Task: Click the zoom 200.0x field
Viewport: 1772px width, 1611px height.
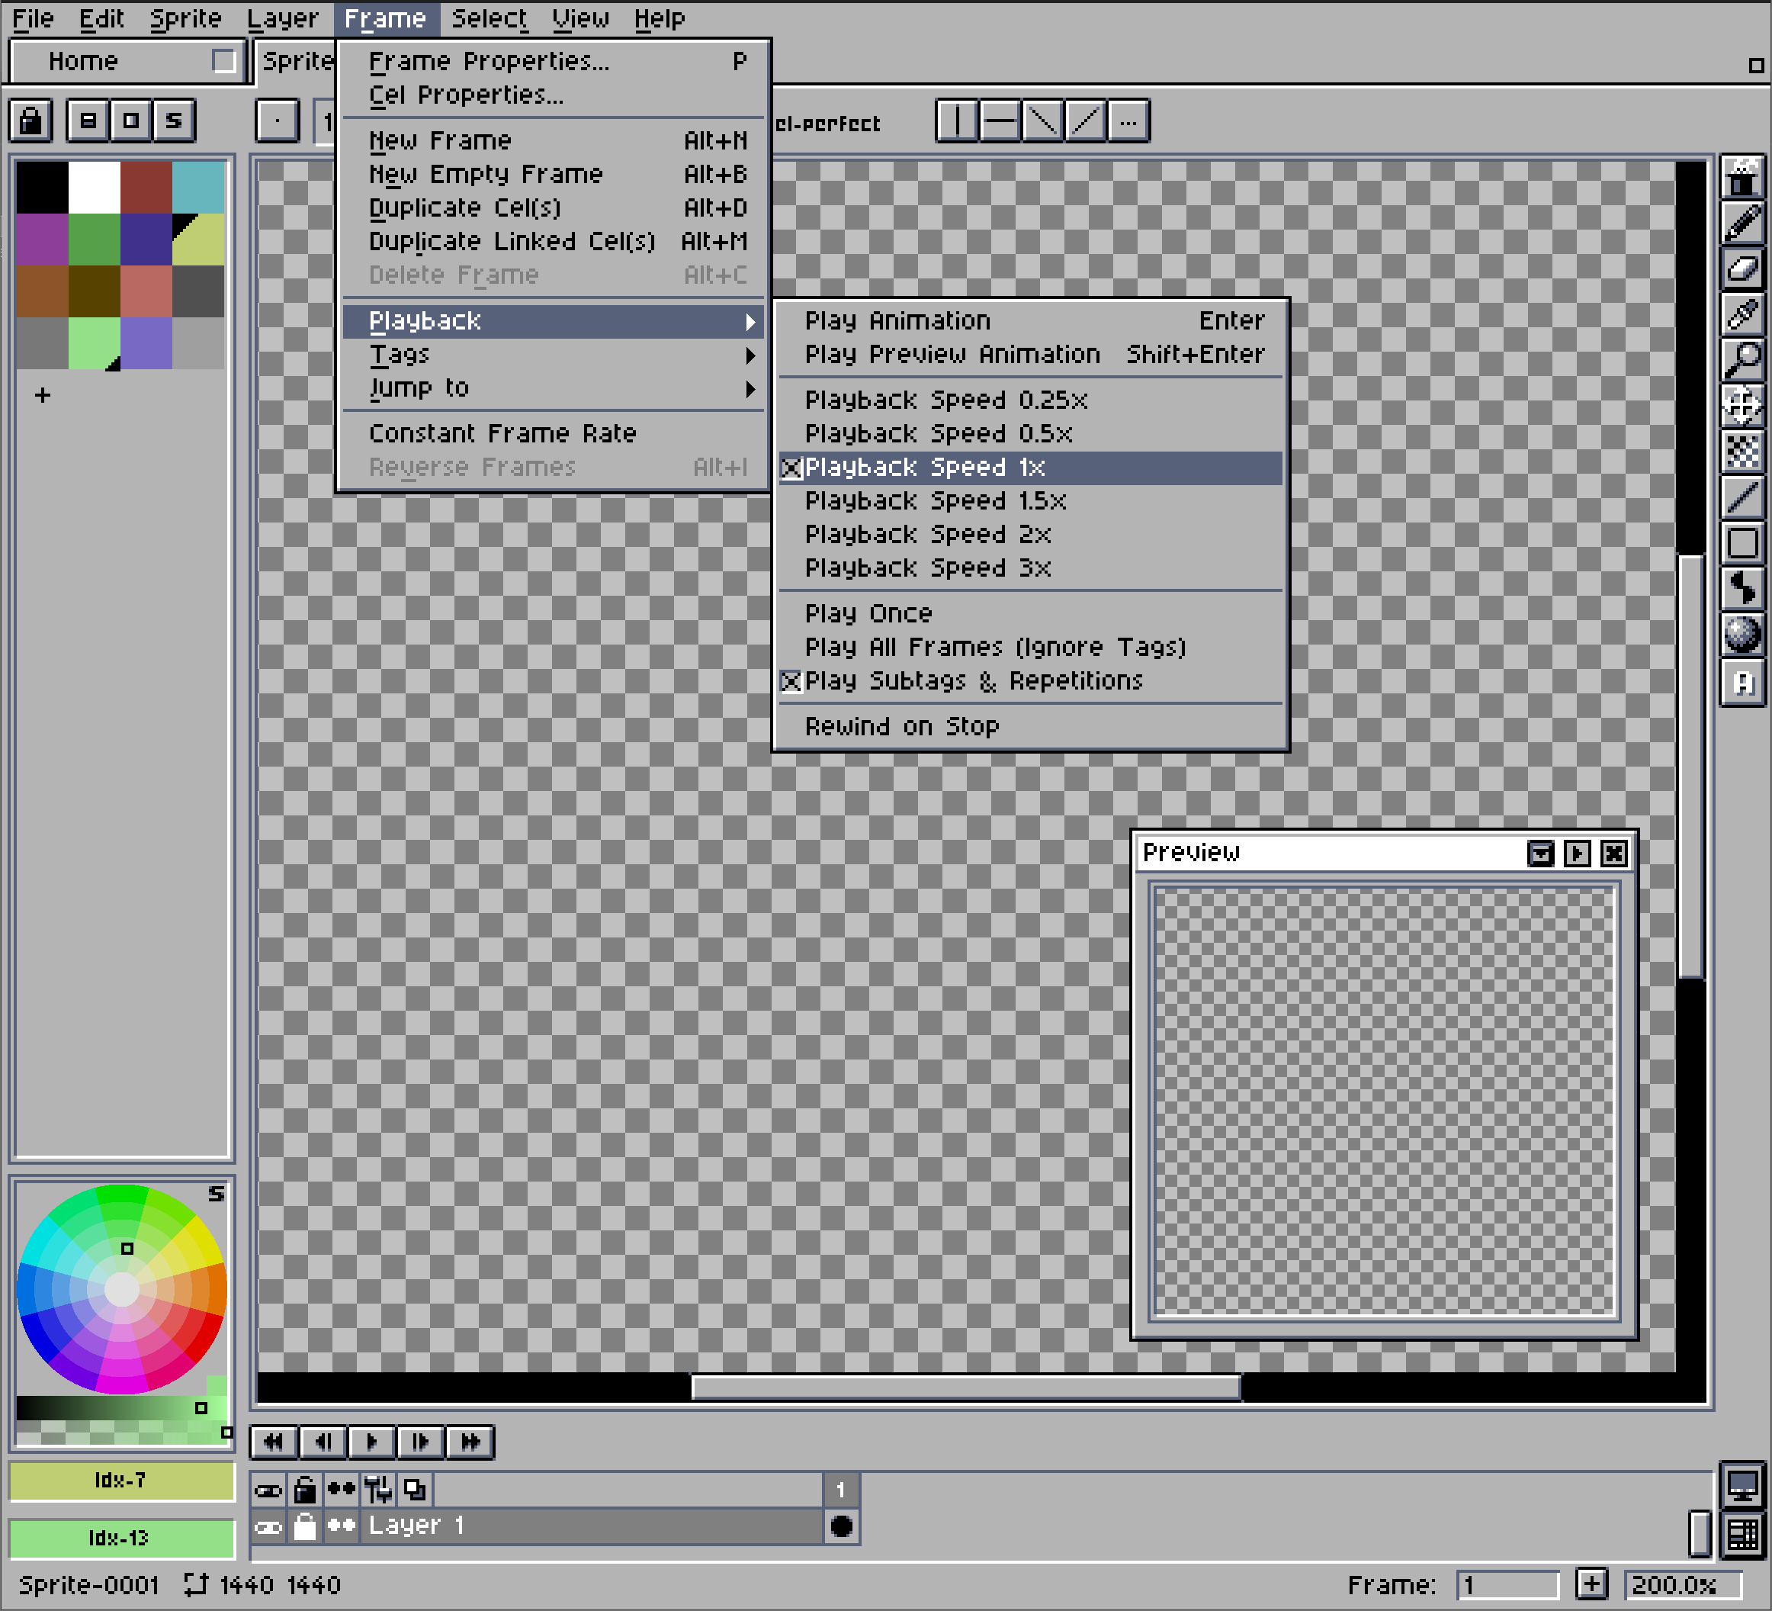Action: click(1682, 1586)
